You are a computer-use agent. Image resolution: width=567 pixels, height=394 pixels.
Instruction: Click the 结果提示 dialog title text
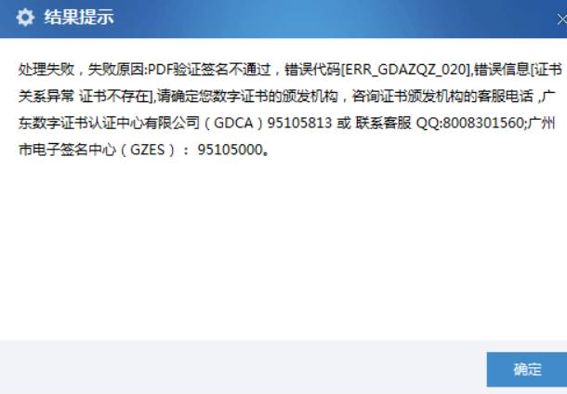79,18
